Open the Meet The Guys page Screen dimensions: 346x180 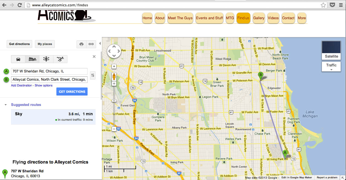click(180, 18)
